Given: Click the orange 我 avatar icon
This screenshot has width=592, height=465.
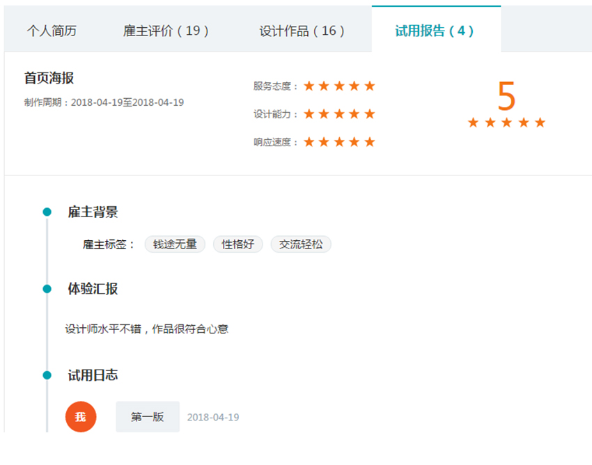Looking at the screenshot, I should [x=81, y=417].
